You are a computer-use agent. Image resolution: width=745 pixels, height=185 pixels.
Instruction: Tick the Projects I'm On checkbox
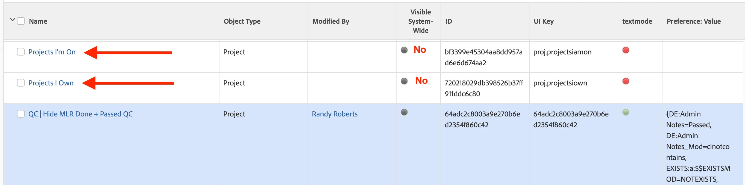(20, 52)
